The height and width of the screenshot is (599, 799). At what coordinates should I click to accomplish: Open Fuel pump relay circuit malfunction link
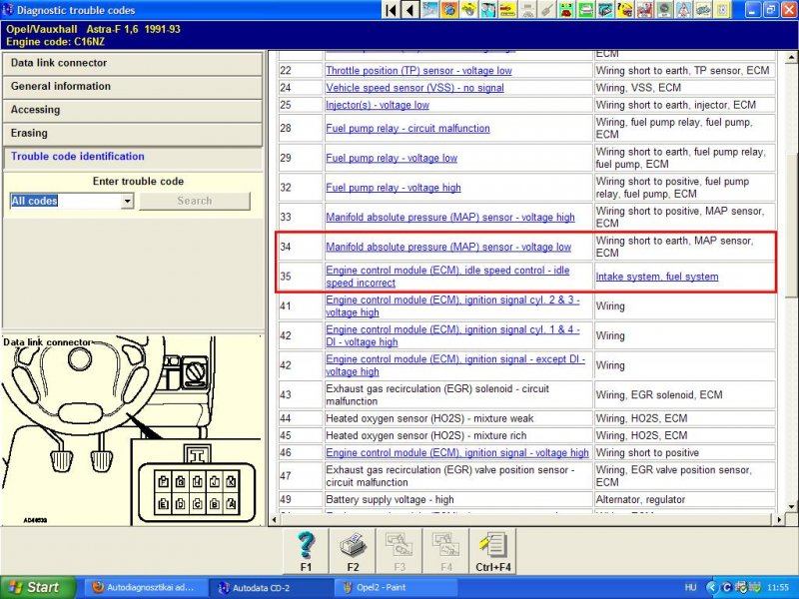pyautogui.click(x=407, y=129)
